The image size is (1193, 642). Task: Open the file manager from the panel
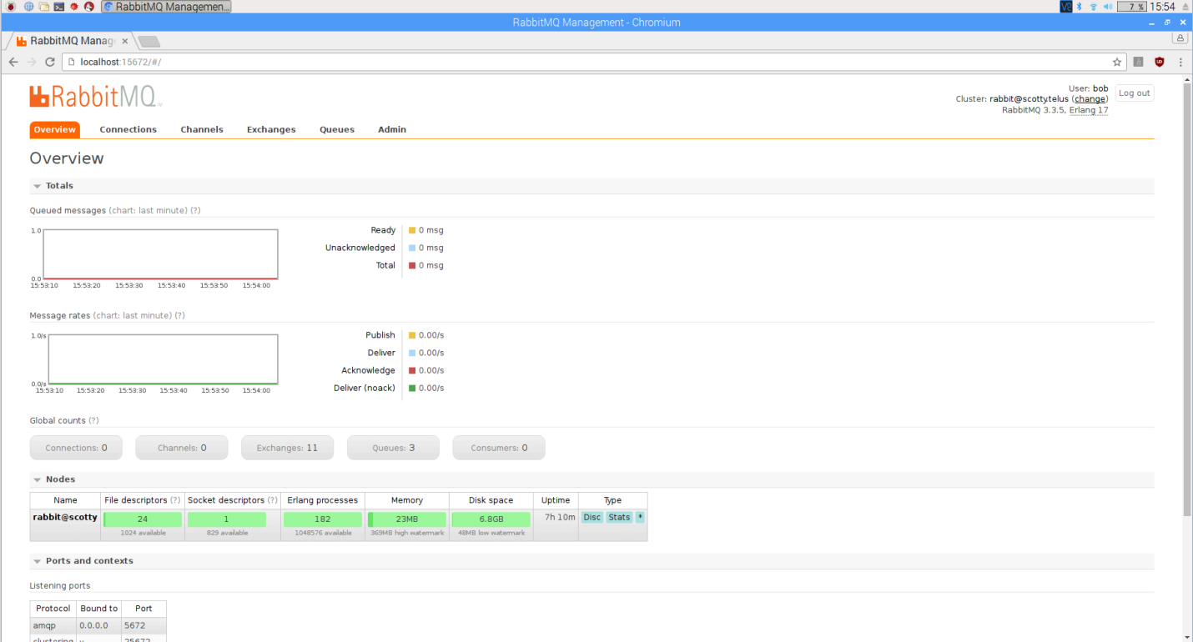click(44, 7)
